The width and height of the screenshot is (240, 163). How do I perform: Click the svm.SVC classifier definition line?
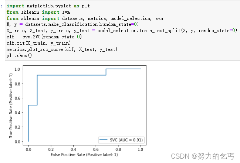point(44,37)
